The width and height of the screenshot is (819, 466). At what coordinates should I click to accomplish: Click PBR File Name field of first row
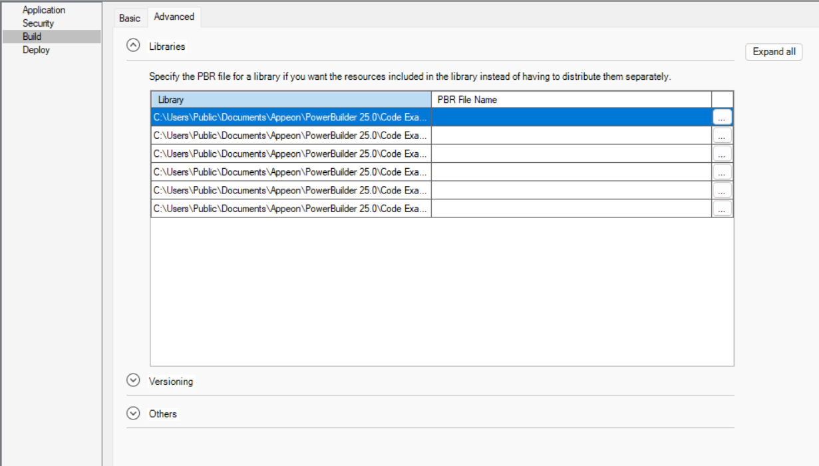coord(571,117)
